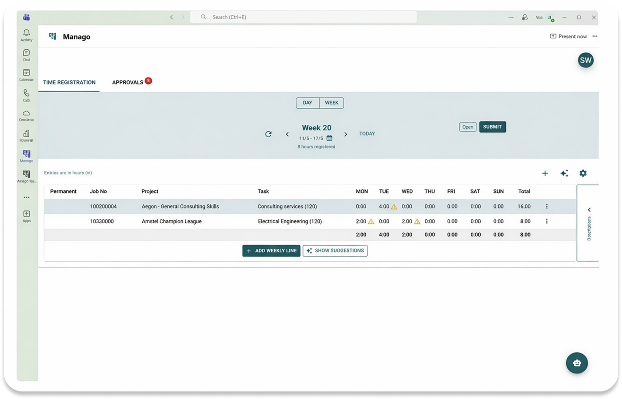The height and width of the screenshot is (399, 622).
Task: Open Calendar in the Teams sidebar
Action: click(x=26, y=75)
